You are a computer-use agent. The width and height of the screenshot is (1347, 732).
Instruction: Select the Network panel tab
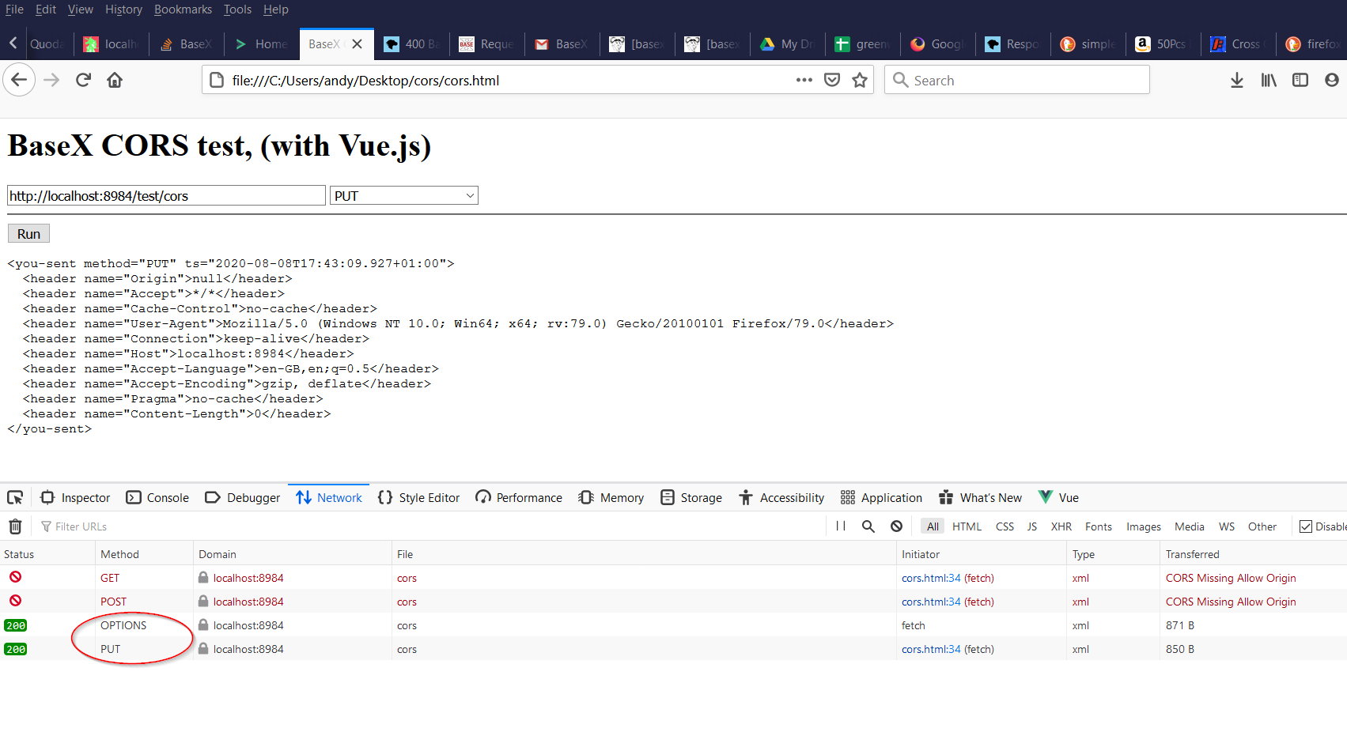point(329,497)
